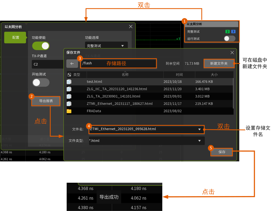The height and width of the screenshot is (211, 273).
Task: Switch to the 配置 tab
Action: [x=15, y=37]
